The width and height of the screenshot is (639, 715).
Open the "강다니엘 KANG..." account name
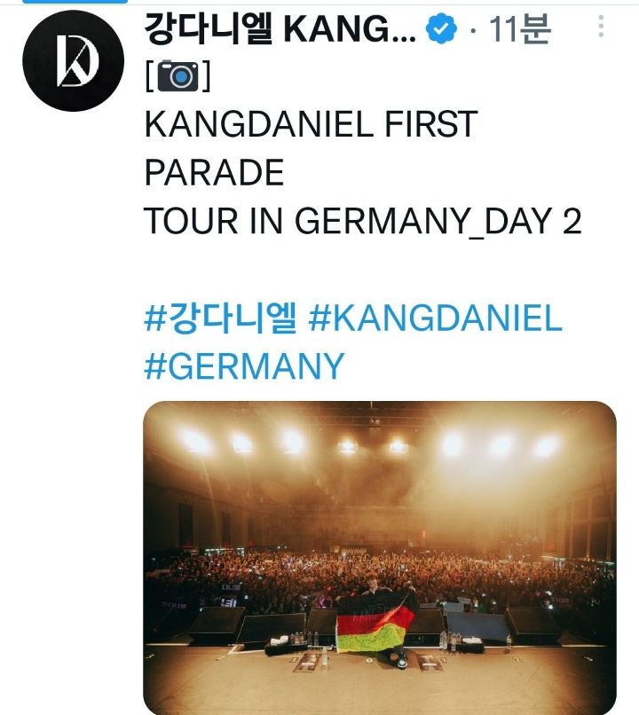pos(280,30)
